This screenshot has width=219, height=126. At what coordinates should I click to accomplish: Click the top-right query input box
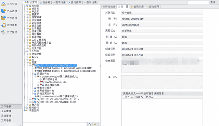(x=198, y=2)
